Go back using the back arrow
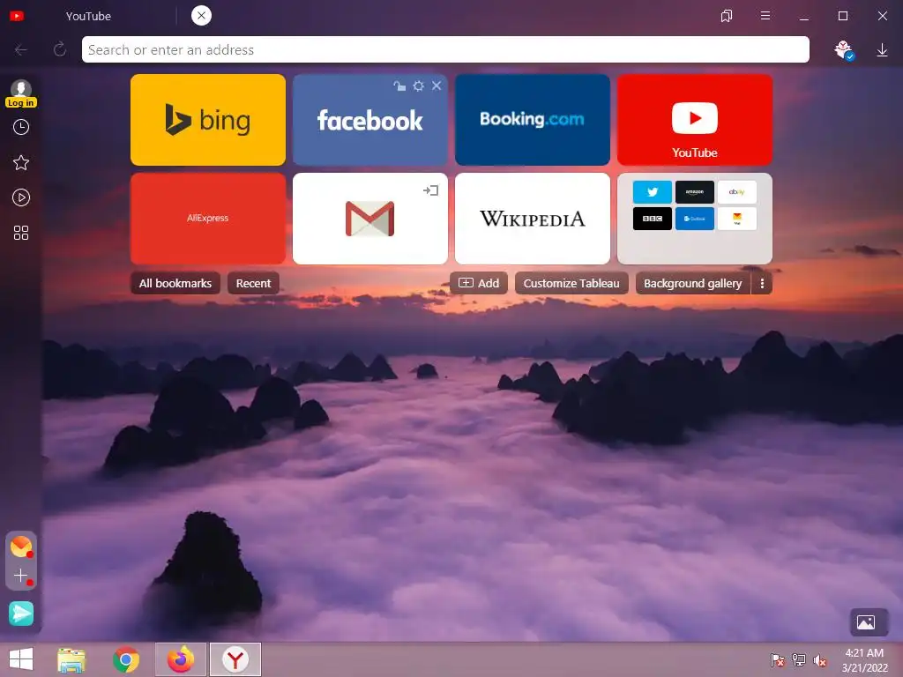 coord(21,50)
